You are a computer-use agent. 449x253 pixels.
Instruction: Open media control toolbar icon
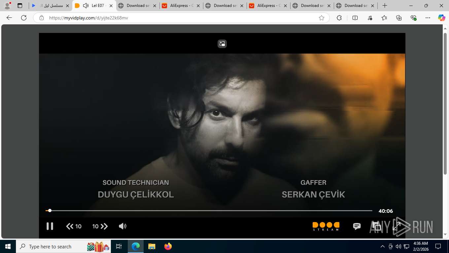click(370, 18)
